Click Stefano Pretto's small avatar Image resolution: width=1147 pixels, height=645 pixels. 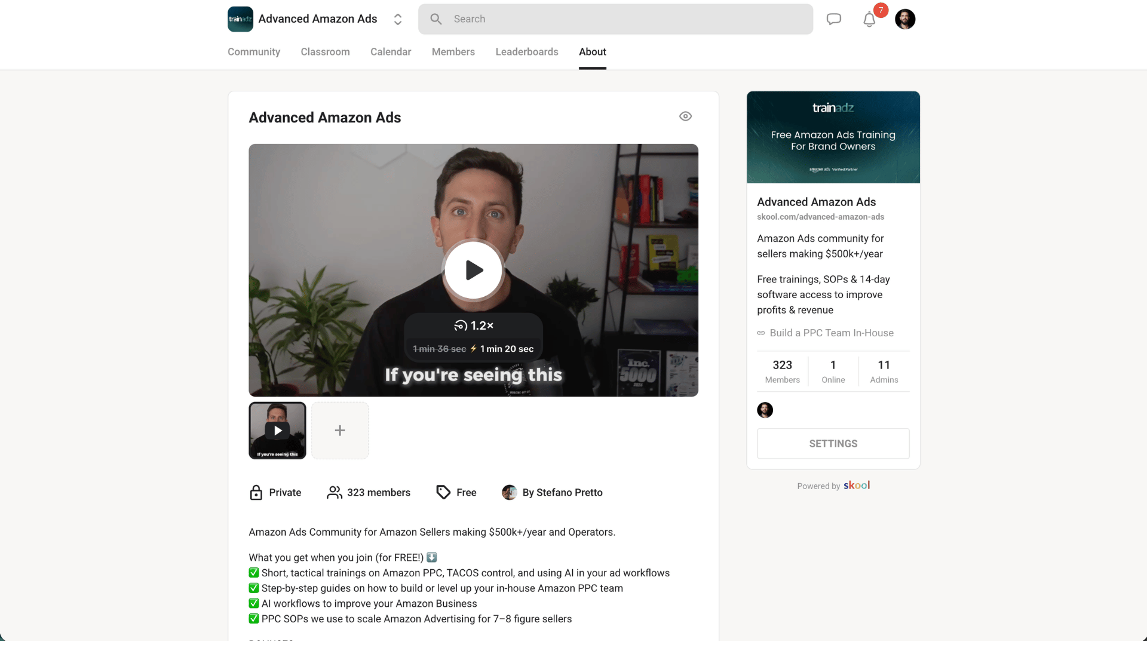(509, 493)
